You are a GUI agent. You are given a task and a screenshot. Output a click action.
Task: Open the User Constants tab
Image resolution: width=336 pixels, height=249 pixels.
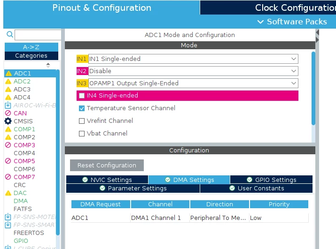click(256, 188)
